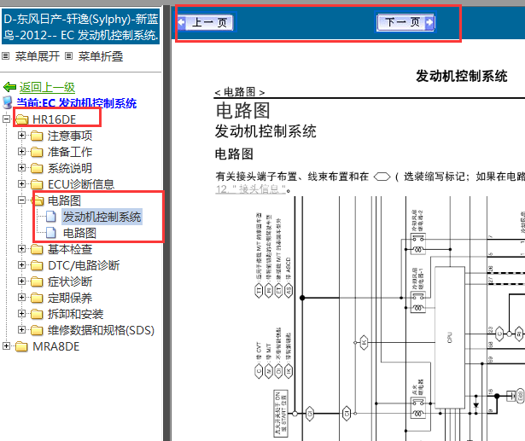Screen dimensions: 525x441
Task: Select the 电路图 folder label
Action: pyautogui.click(x=64, y=200)
